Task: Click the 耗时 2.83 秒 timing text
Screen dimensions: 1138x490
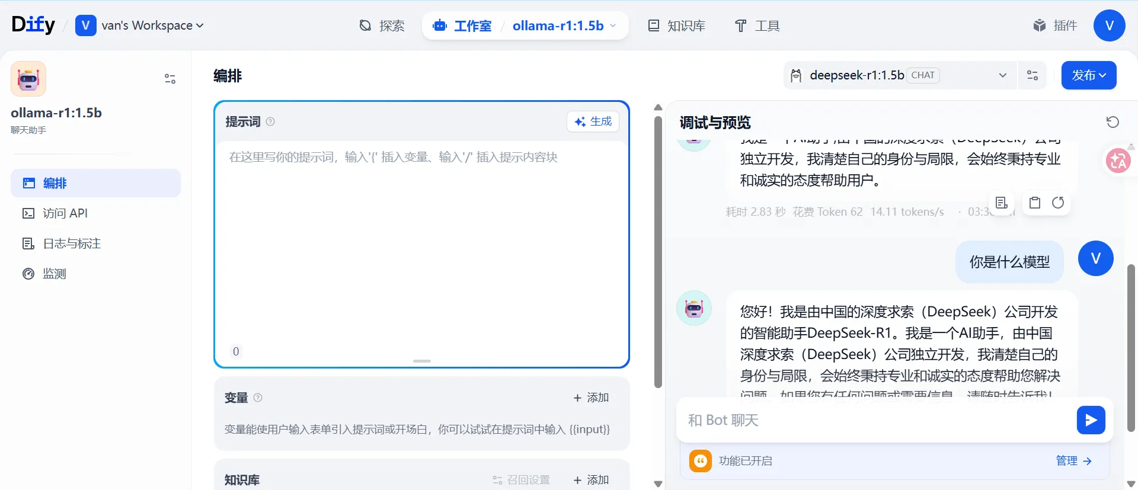Action: tap(756, 212)
